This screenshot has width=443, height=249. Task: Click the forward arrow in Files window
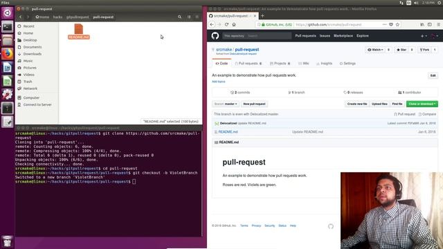tap(28, 17)
